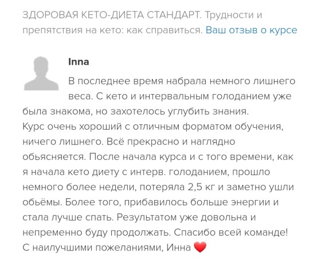The image size is (321, 262).
Task: Click 'Трудности и' in the lesson title
Action: click(x=233, y=15)
